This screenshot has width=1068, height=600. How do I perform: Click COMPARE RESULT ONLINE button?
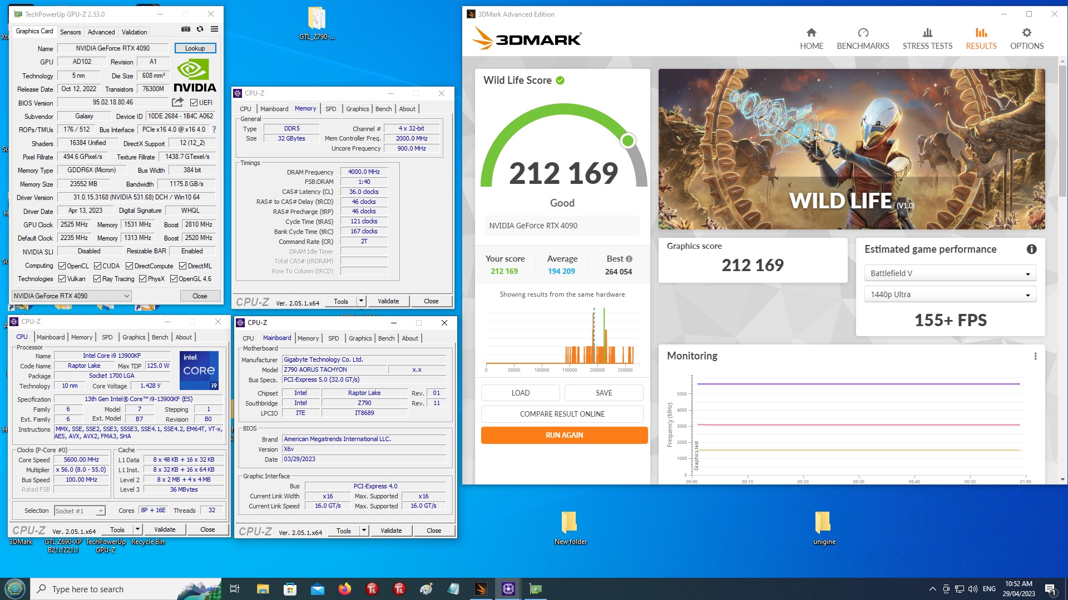pos(562,414)
